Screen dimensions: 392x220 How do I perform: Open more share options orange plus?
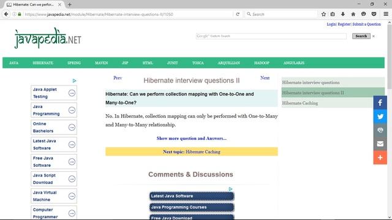[380, 158]
